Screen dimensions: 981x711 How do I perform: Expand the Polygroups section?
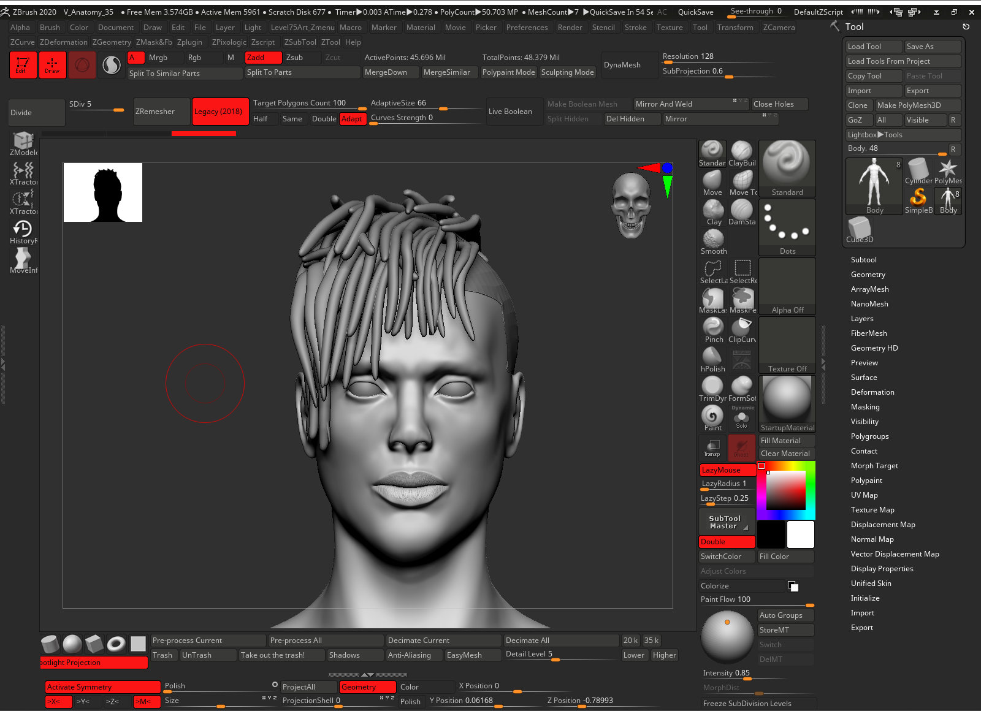point(869,436)
